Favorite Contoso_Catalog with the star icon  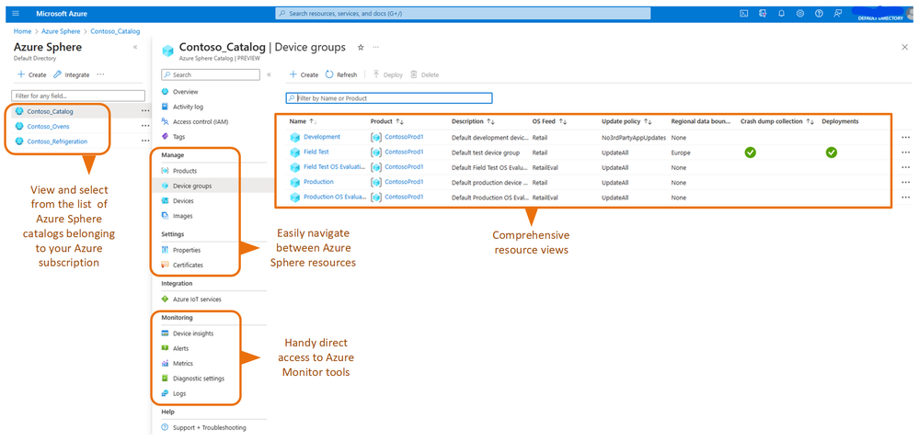[361, 47]
